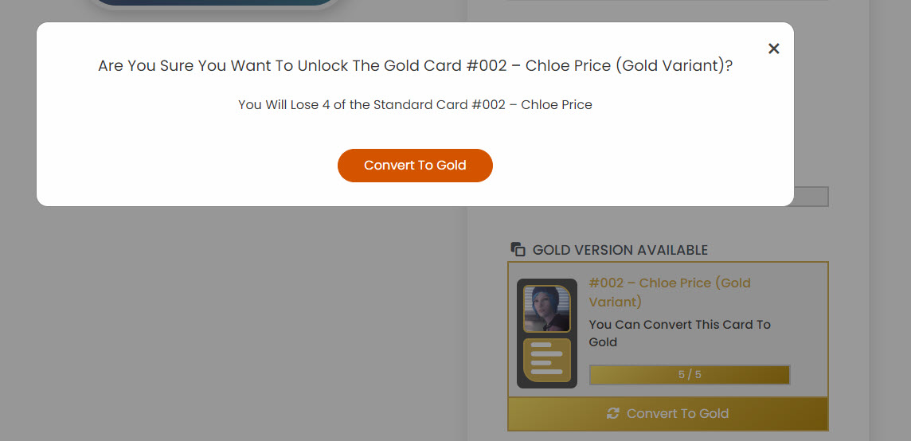Click the 'Are You Sure' dialog heading
Viewport: 911px width, 441px height.
tap(415, 65)
